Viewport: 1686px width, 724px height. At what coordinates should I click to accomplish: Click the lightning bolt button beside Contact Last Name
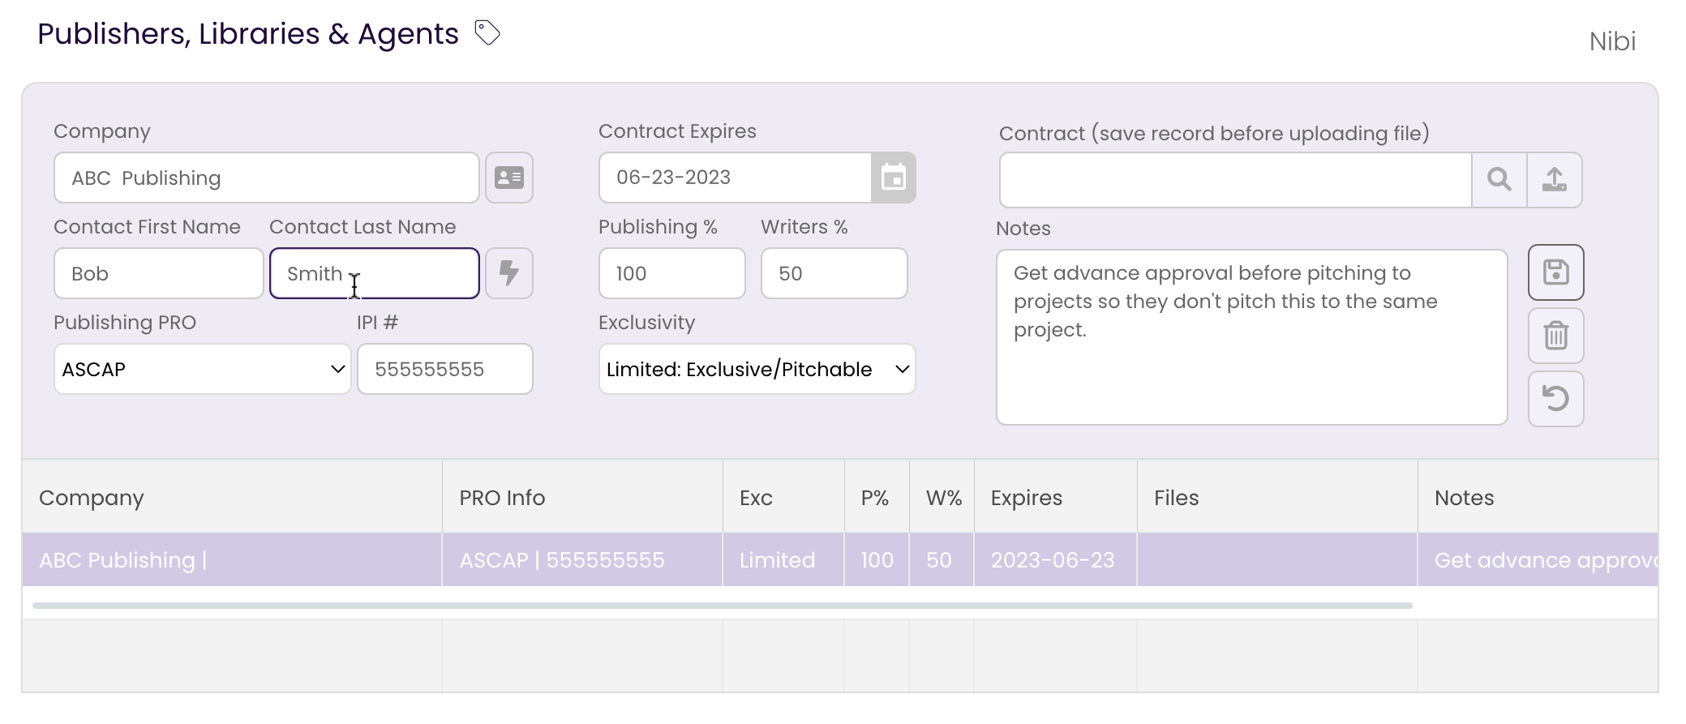click(509, 273)
